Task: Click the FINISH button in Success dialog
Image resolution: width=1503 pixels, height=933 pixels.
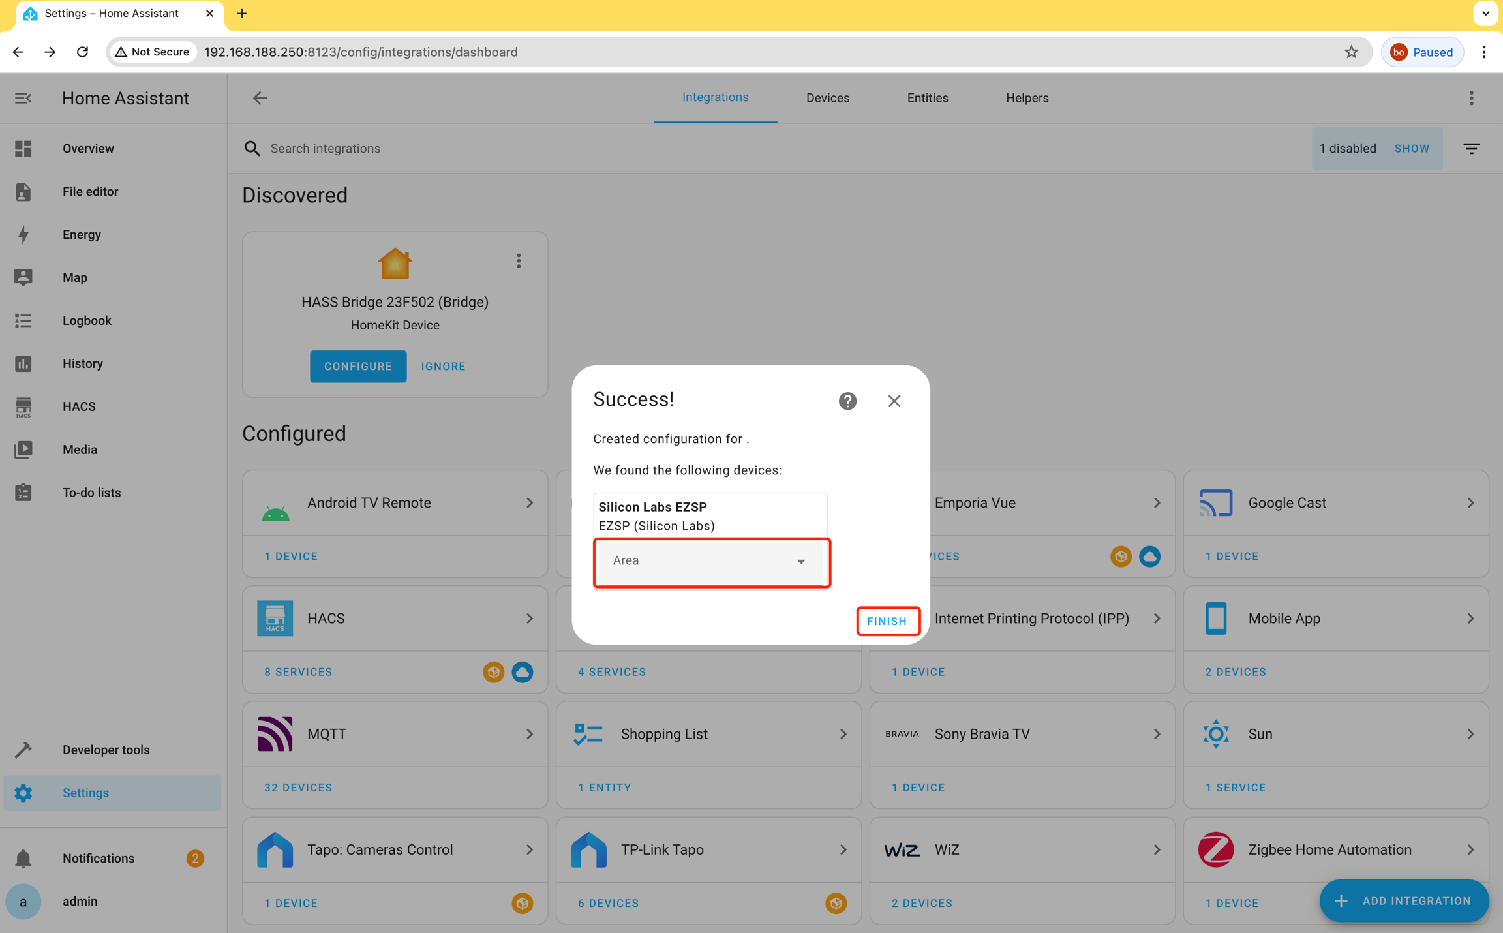Action: [x=887, y=621]
